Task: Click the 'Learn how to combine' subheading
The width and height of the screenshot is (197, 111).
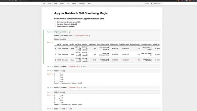Action: (79, 18)
